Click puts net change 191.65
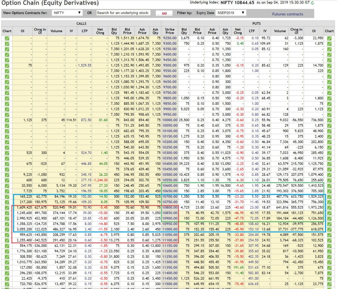This screenshot has width=337, height=289. [239, 268]
